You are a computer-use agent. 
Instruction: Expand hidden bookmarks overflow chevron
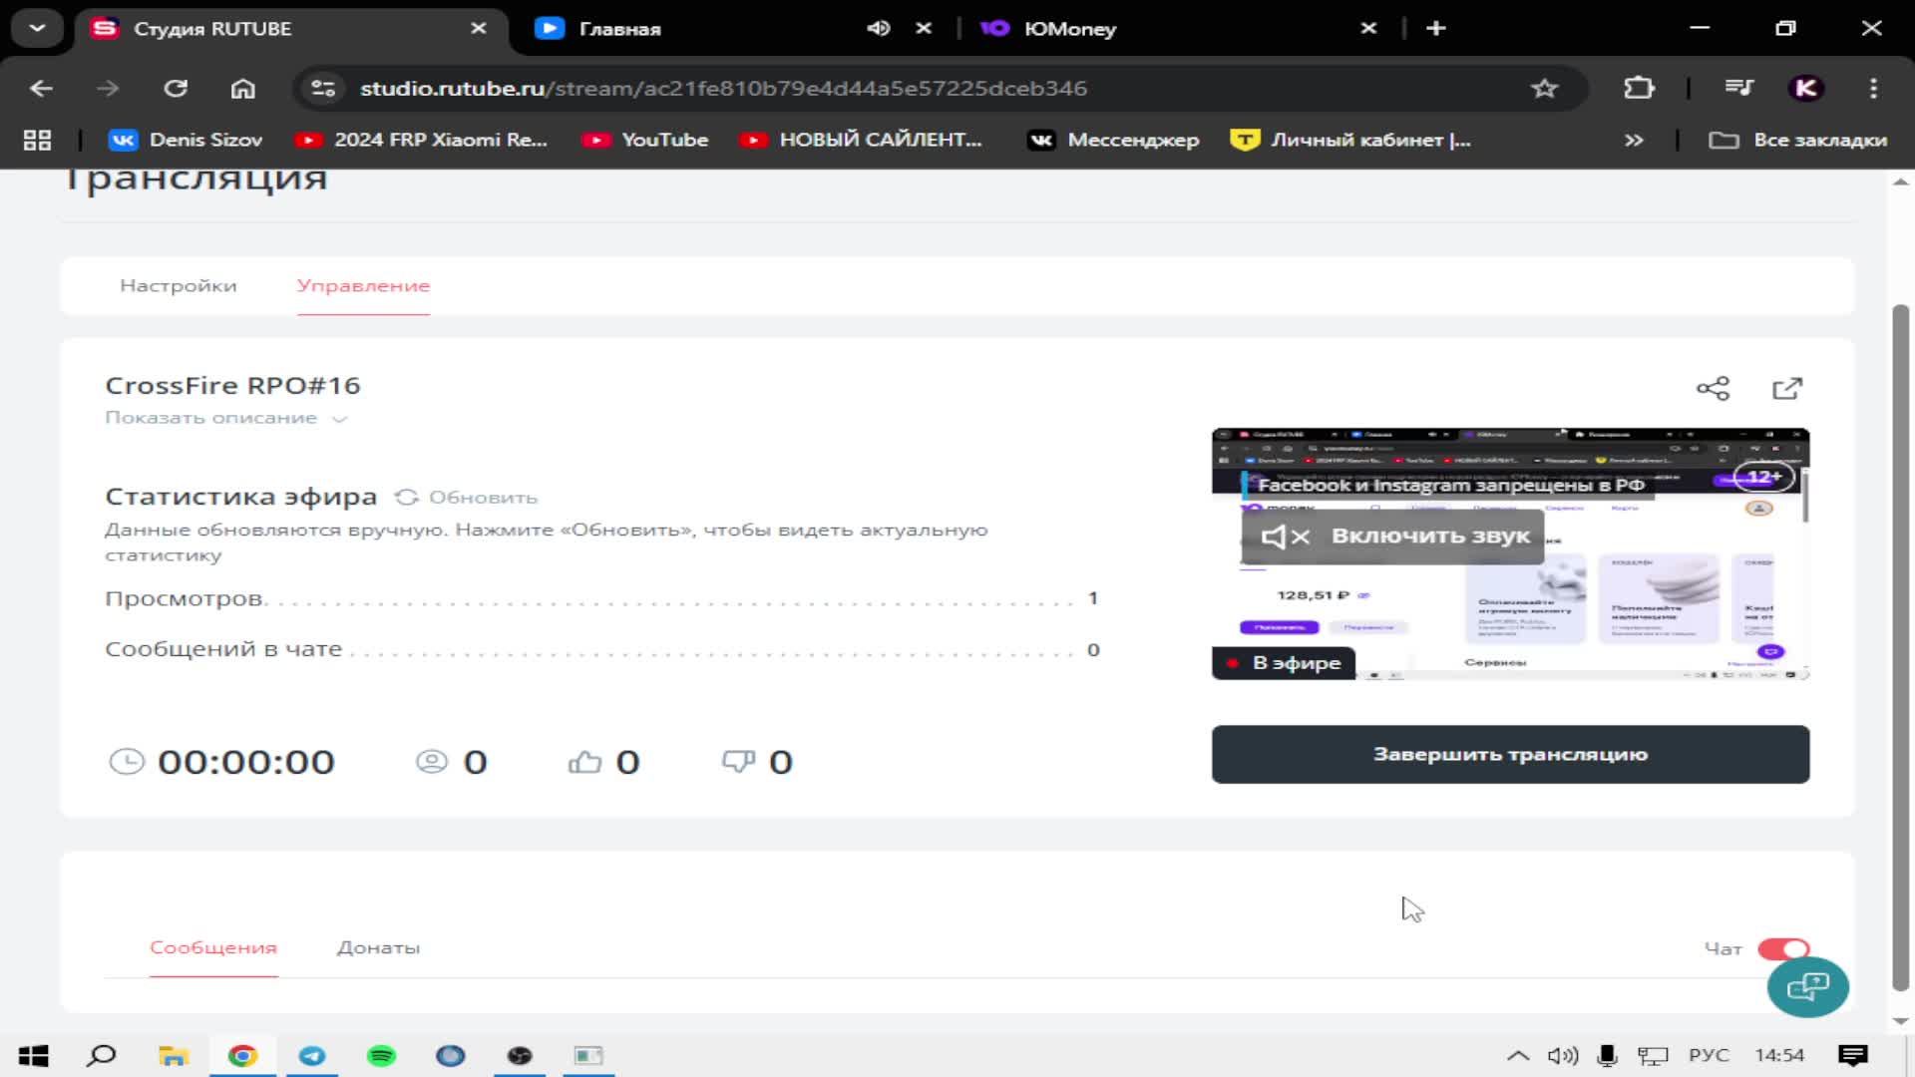[x=1634, y=140]
